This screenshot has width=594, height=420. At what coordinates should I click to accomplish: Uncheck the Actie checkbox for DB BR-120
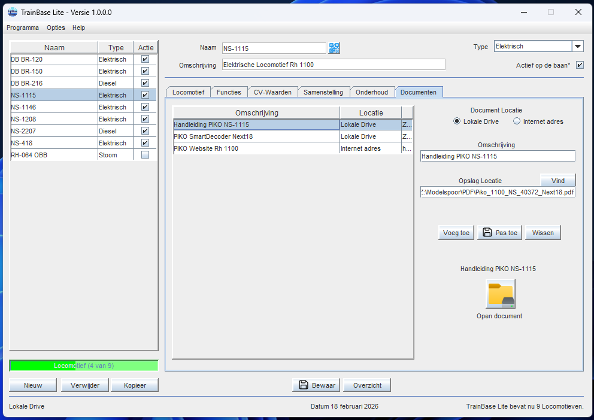coord(145,59)
